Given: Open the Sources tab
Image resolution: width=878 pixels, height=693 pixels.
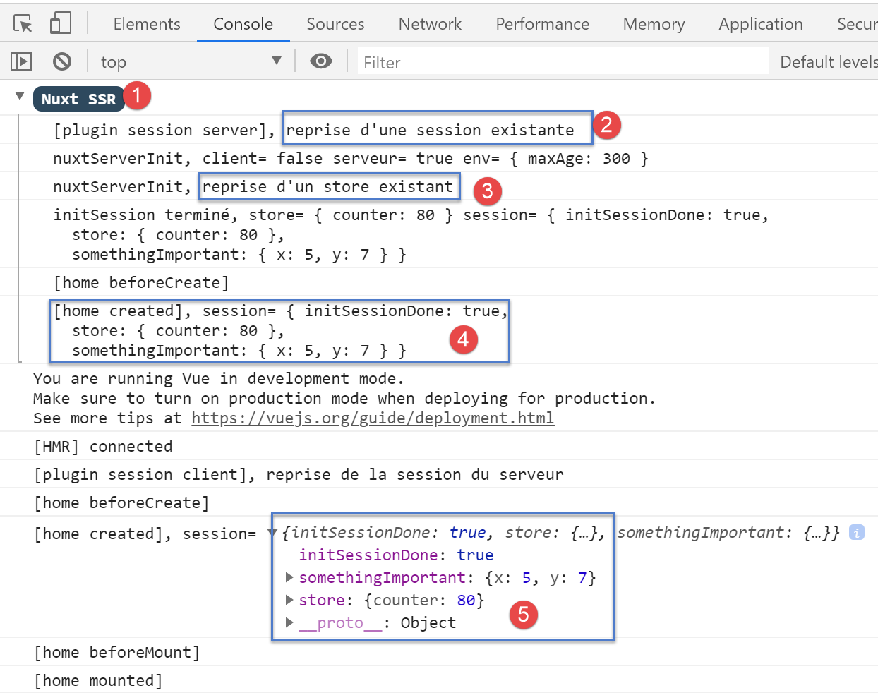Looking at the screenshot, I should 335,24.
